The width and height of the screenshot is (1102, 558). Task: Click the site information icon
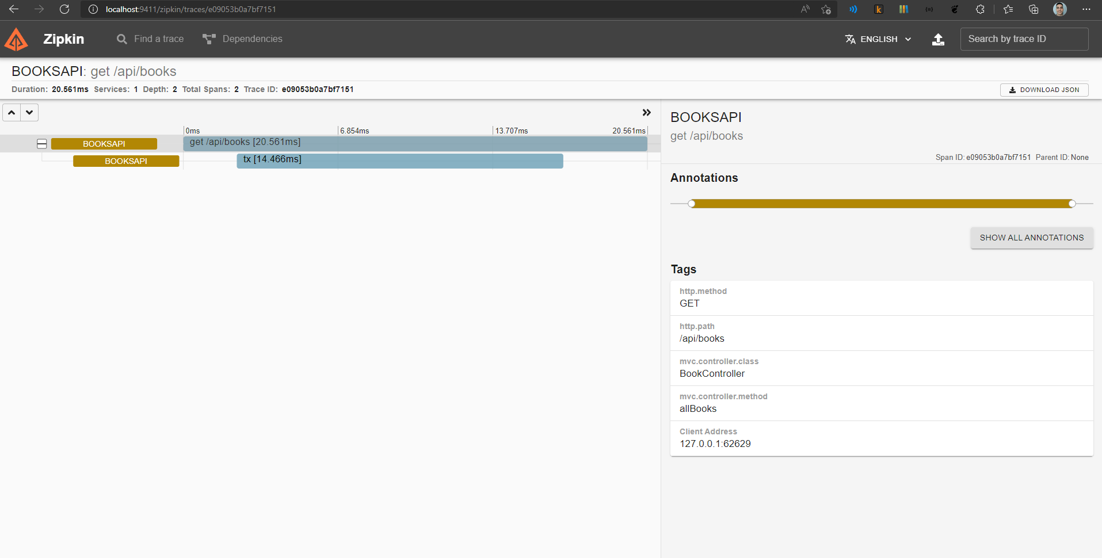[93, 9]
